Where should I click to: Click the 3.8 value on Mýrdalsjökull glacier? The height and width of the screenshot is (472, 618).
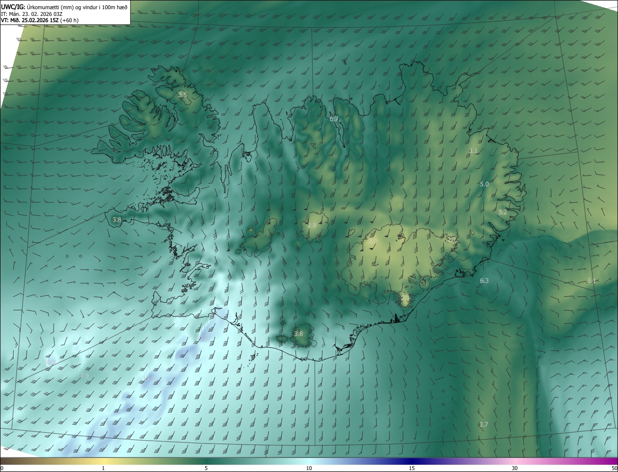[298, 333]
